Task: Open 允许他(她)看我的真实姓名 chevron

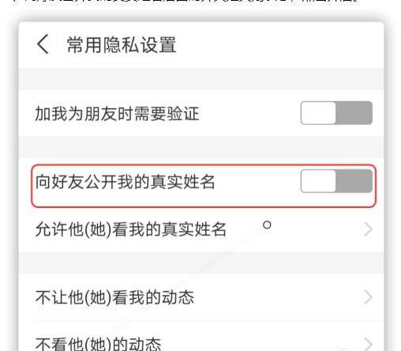Action: click(368, 229)
